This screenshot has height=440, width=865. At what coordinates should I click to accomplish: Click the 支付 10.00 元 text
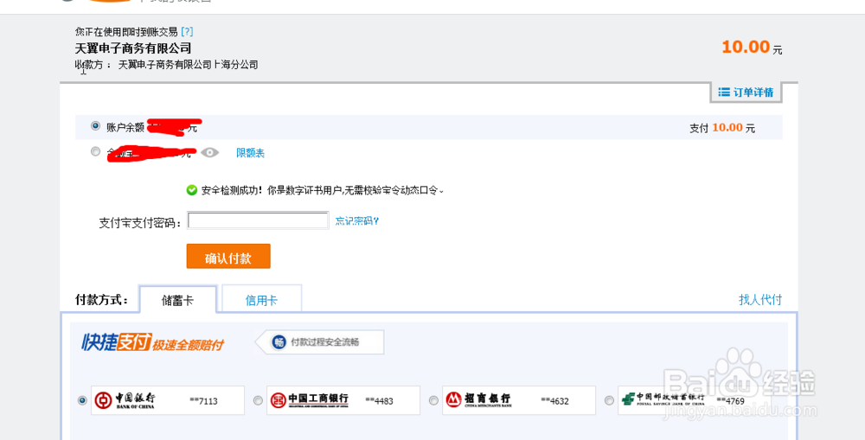[x=722, y=128]
